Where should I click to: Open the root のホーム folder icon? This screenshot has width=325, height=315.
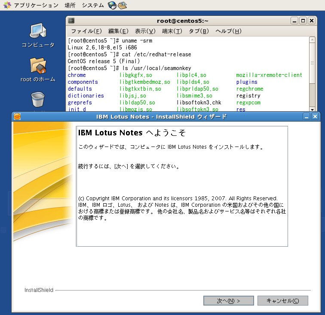coord(38,70)
